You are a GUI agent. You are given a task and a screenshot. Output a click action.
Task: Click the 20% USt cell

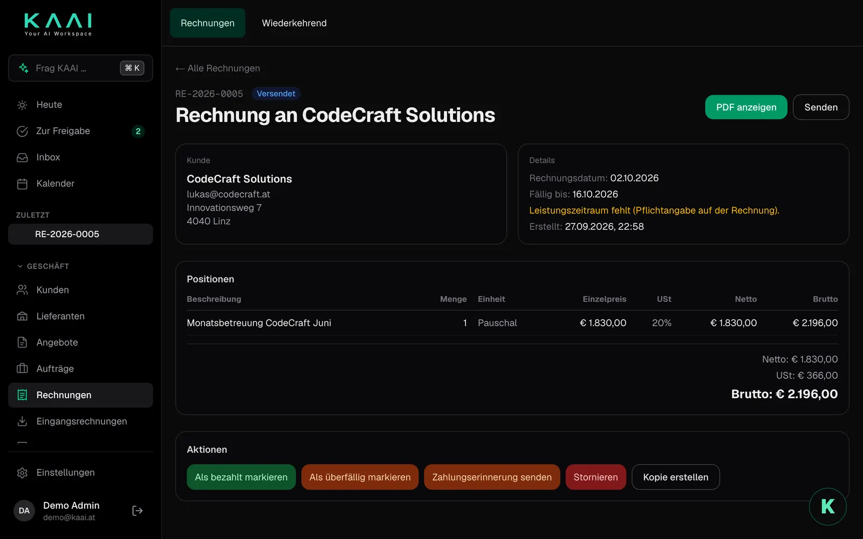tap(662, 323)
